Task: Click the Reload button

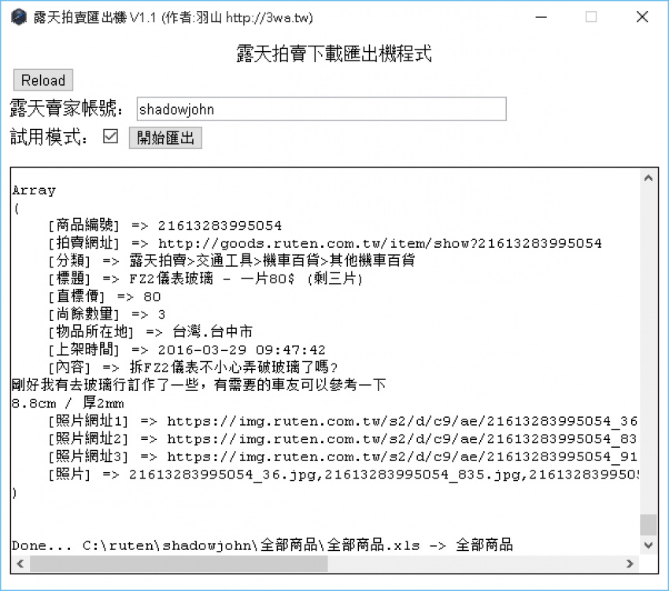Action: tap(43, 79)
